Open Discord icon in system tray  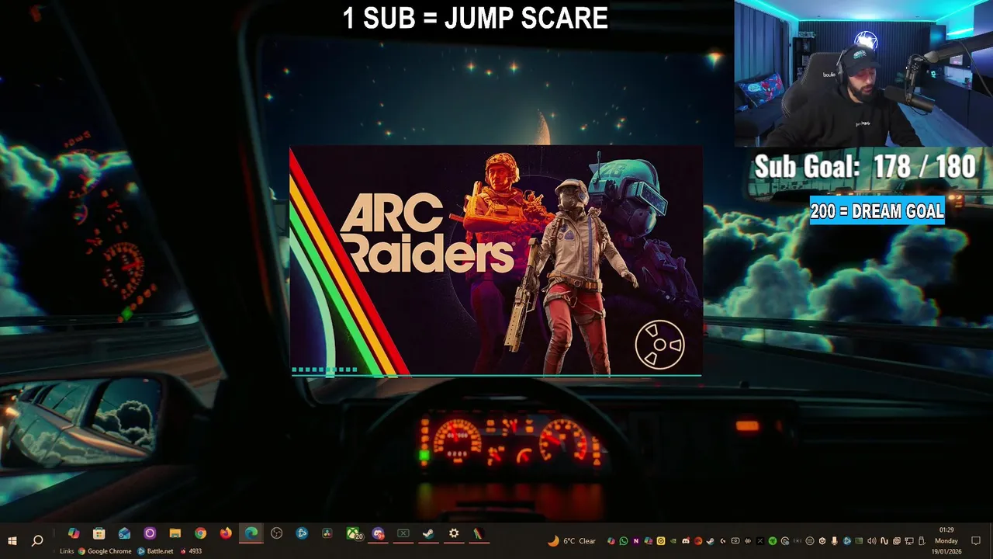coord(686,541)
